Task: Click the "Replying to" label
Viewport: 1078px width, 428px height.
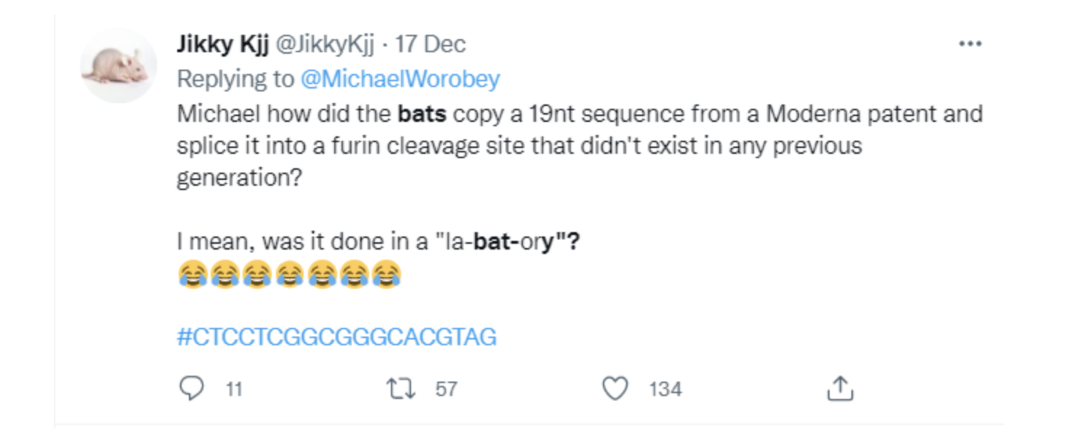Action: click(236, 79)
